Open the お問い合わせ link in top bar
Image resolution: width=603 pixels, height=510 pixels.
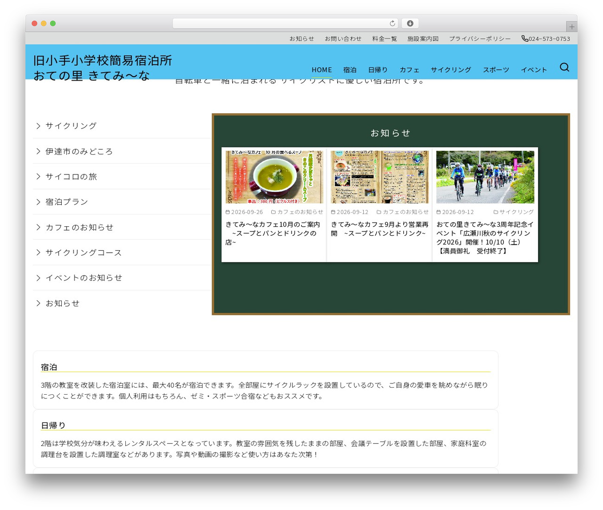coord(343,39)
